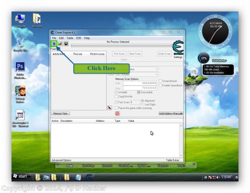Click the Stop address field
Viewport: 250px width, 193px height.
[140, 88]
